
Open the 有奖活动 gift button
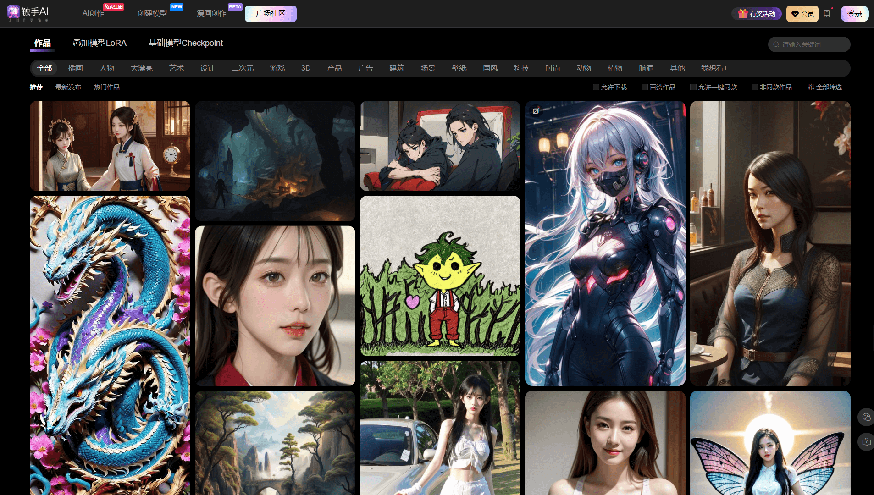pyautogui.click(x=757, y=14)
